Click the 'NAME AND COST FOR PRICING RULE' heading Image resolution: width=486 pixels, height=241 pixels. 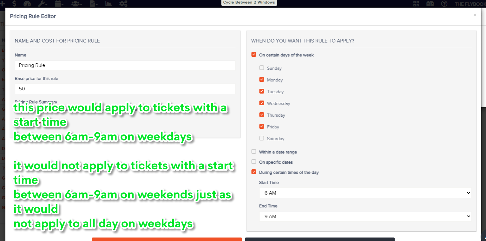57,41
